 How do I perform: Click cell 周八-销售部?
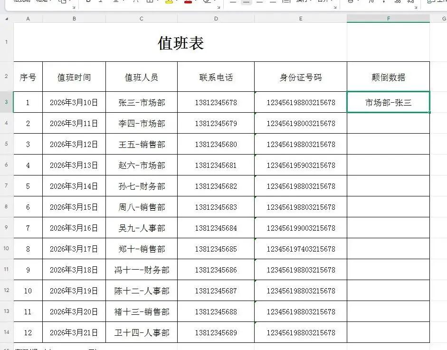(142, 207)
